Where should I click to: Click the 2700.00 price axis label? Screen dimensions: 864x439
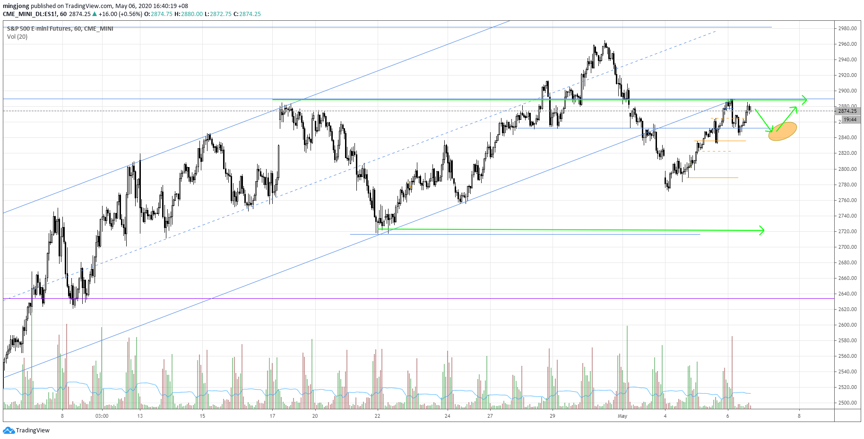coord(847,247)
